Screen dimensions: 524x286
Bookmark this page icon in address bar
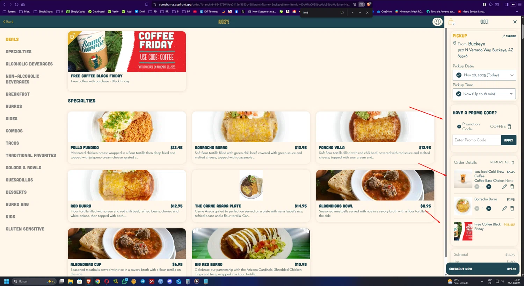pyautogui.click(x=147, y=5)
